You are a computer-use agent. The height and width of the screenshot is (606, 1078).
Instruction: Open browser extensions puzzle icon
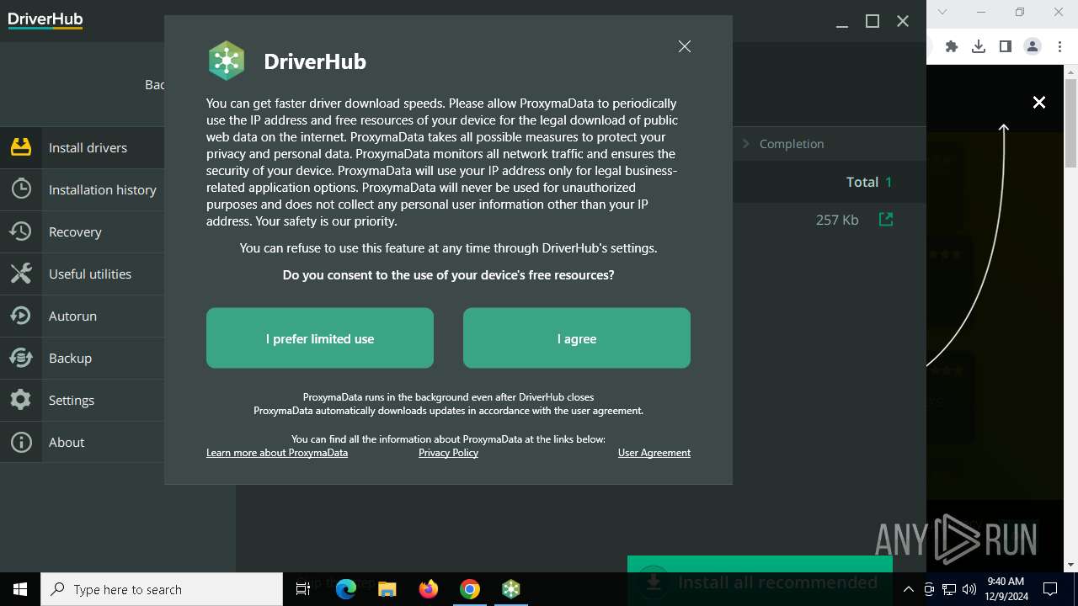pos(952,46)
